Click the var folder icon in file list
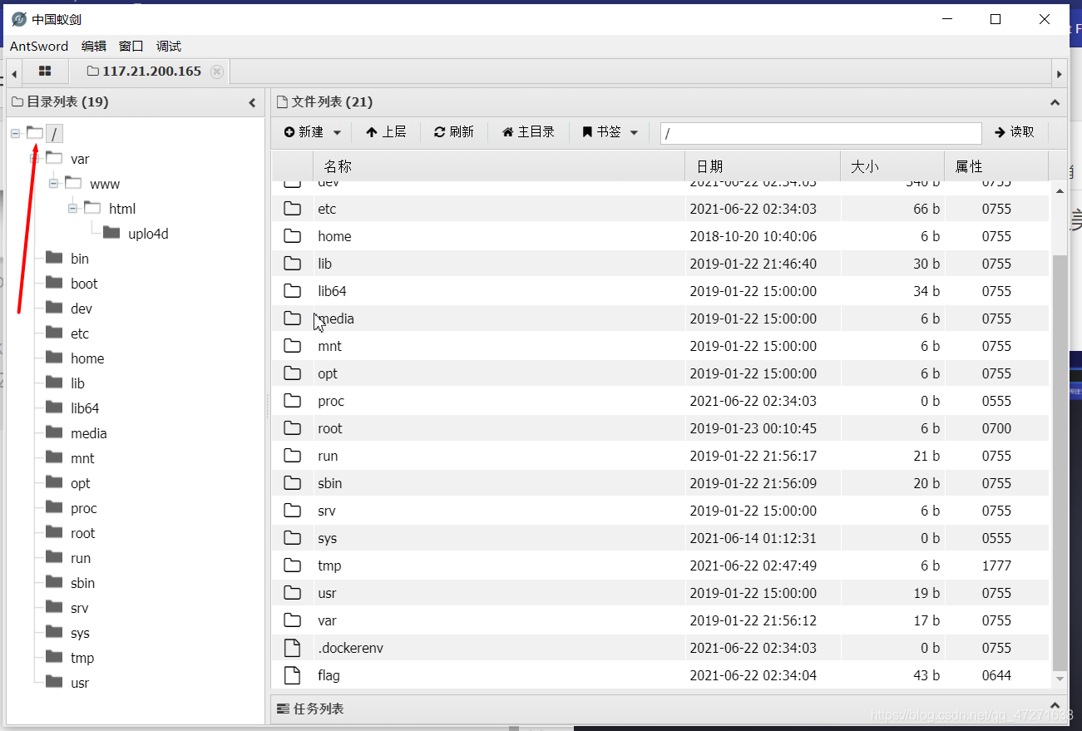Viewport: 1082px width, 731px height. coord(292,620)
